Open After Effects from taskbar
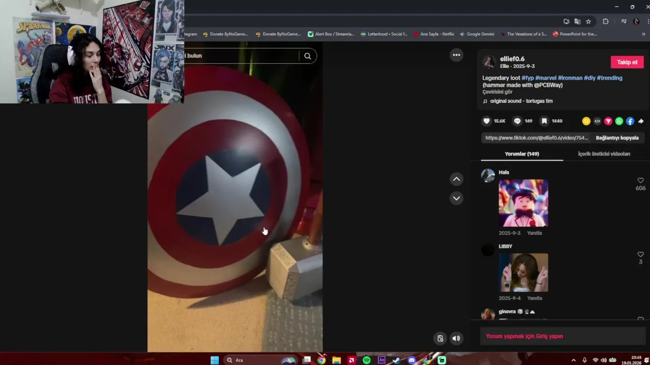The height and width of the screenshot is (365, 650). tap(382, 360)
